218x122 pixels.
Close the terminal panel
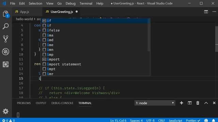coord(214,103)
